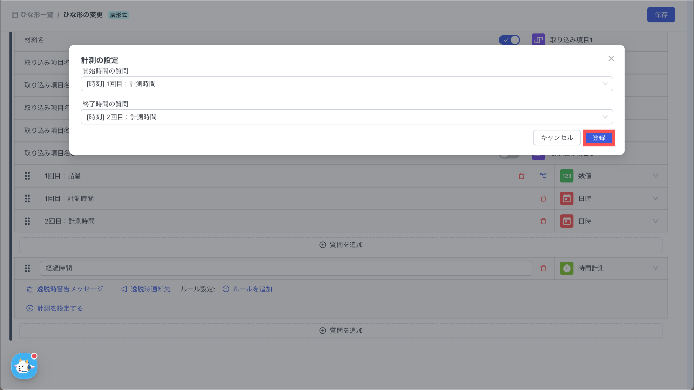Delete the 1回目:品温 row with its trash icon
Screen dimensions: 694x390
point(522,176)
